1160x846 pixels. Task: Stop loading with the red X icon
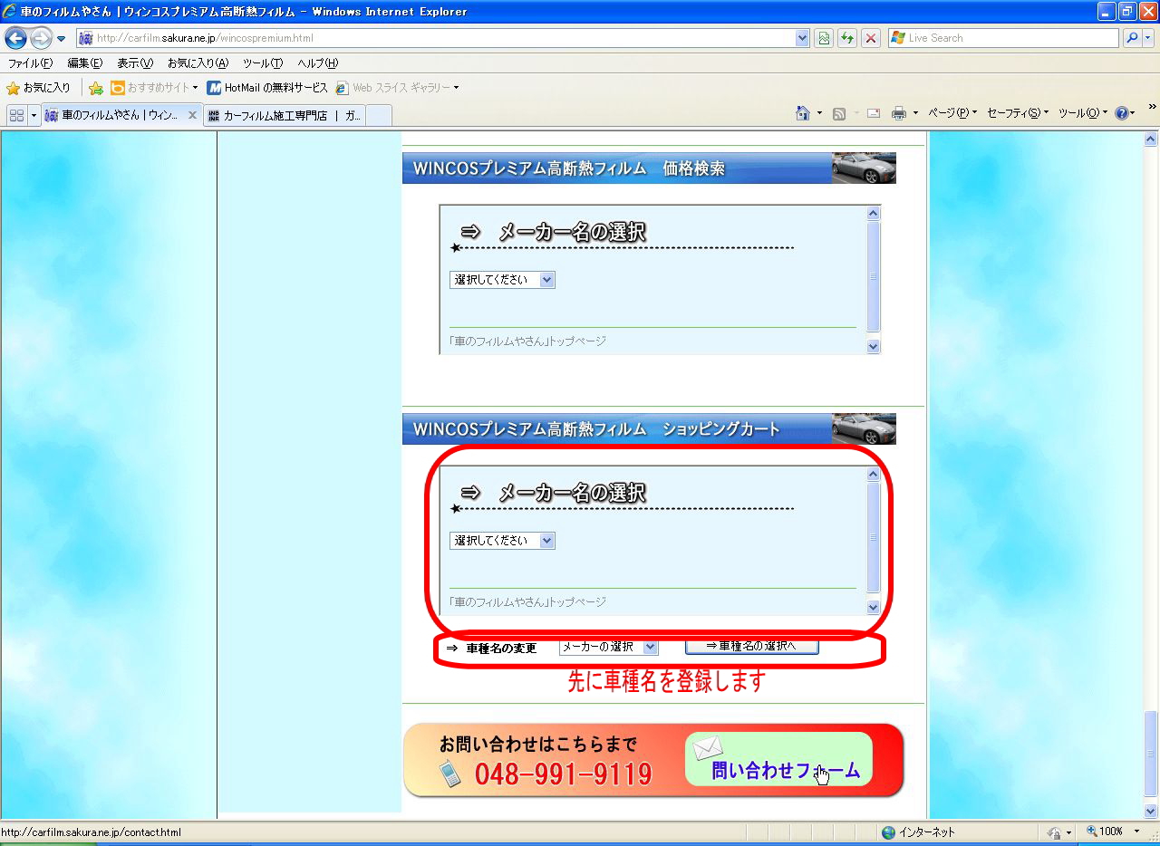871,38
